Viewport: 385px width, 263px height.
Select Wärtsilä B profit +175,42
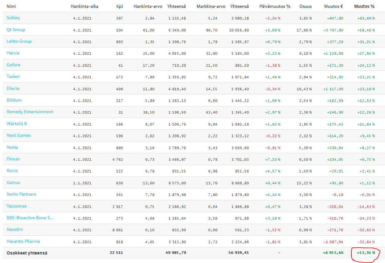pyautogui.click(x=335, y=124)
